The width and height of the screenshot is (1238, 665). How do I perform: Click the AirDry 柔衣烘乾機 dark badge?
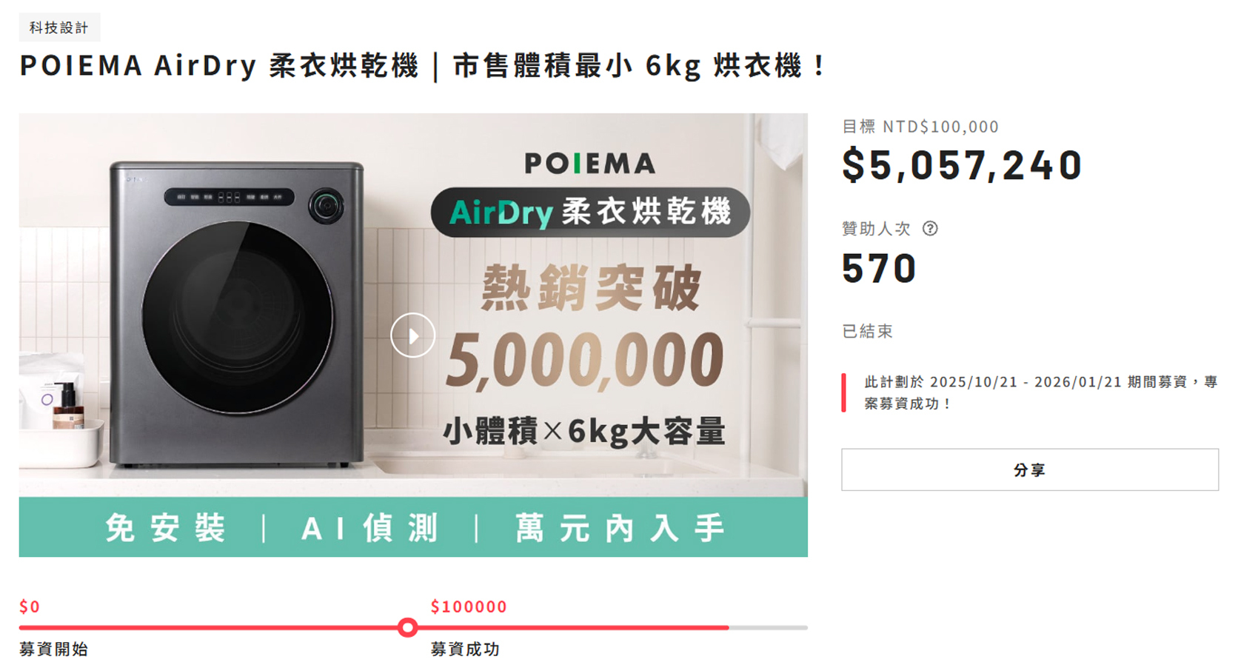[590, 213]
